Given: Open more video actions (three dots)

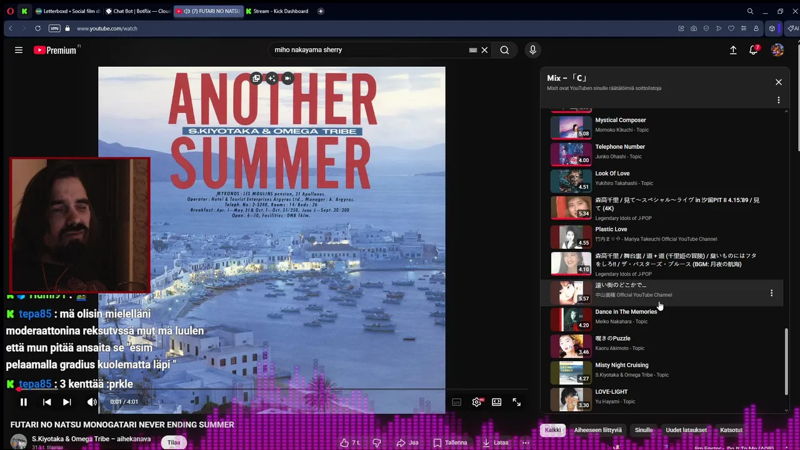Looking at the screenshot, I should click(x=526, y=442).
